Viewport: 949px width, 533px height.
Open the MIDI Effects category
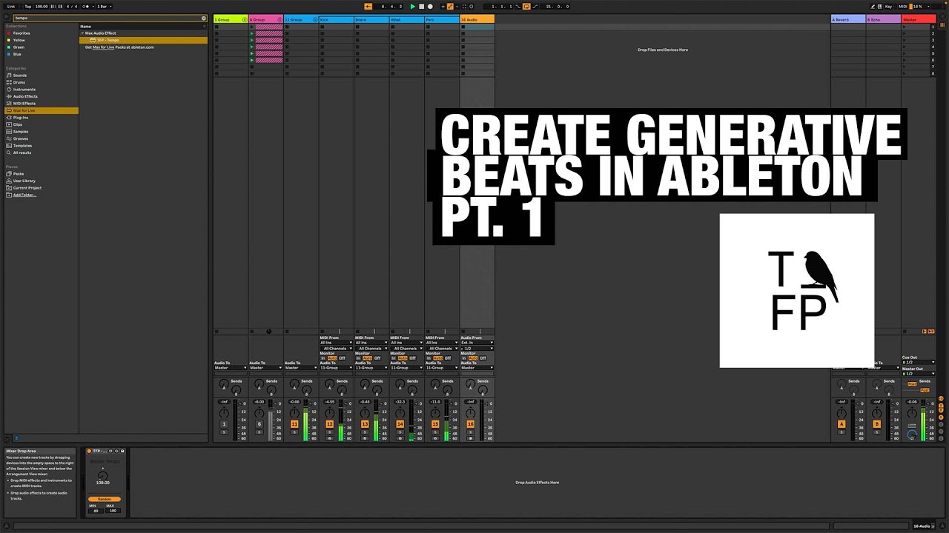click(24, 104)
